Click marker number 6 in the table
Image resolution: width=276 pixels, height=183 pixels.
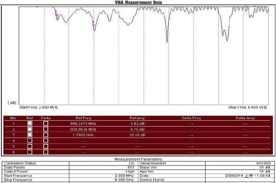14,152
